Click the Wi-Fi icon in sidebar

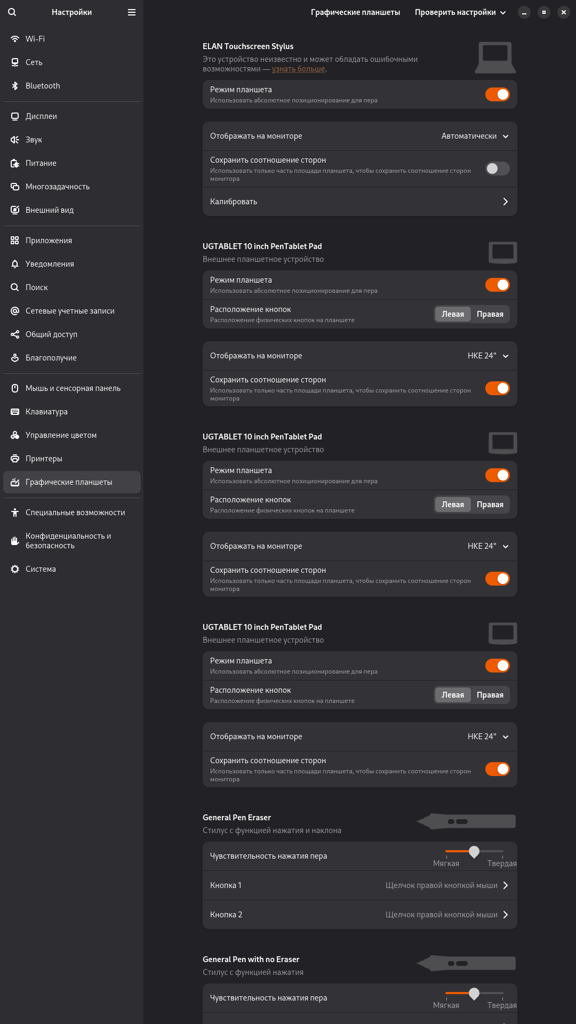click(x=15, y=39)
